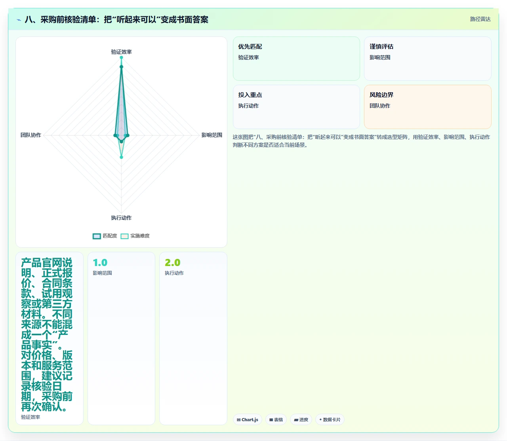
Task: Click the section title 八、采购前核验清单
Action: point(116,20)
